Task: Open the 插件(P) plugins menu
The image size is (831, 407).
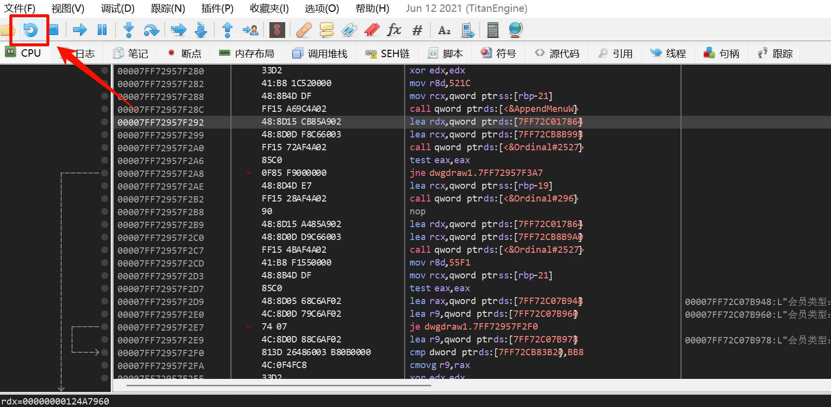Action: tap(217, 8)
